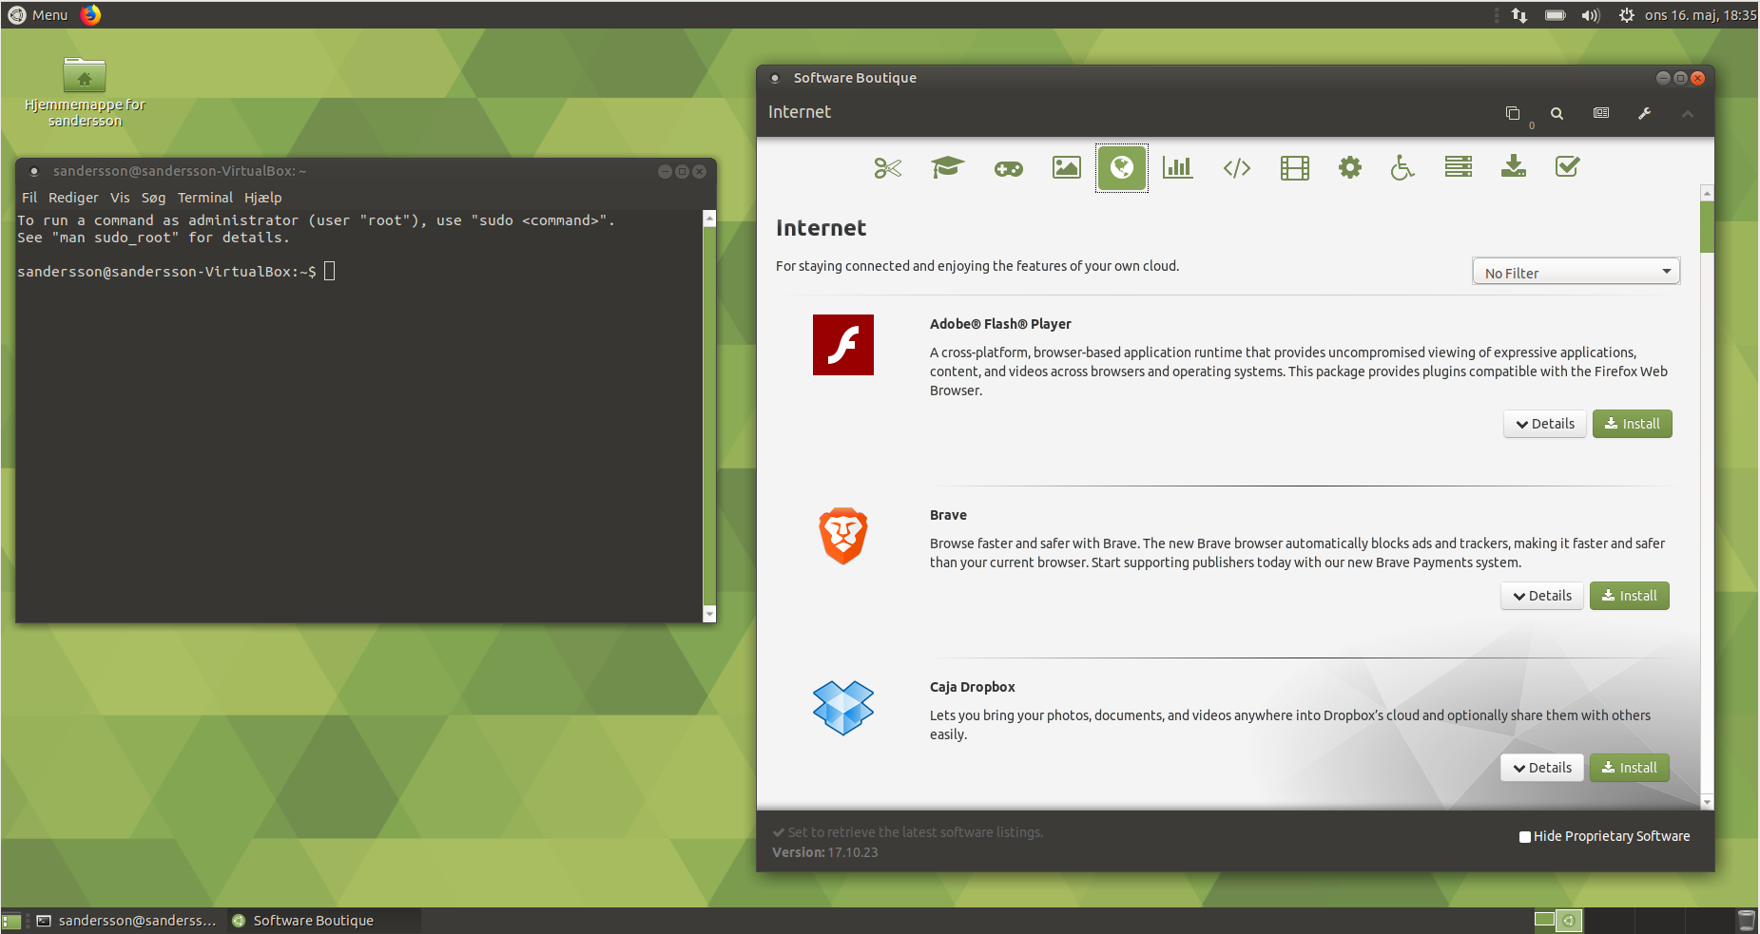1760x934 pixels.
Task: Open the Games category (gamepad icon)
Action: pyautogui.click(x=1008, y=168)
